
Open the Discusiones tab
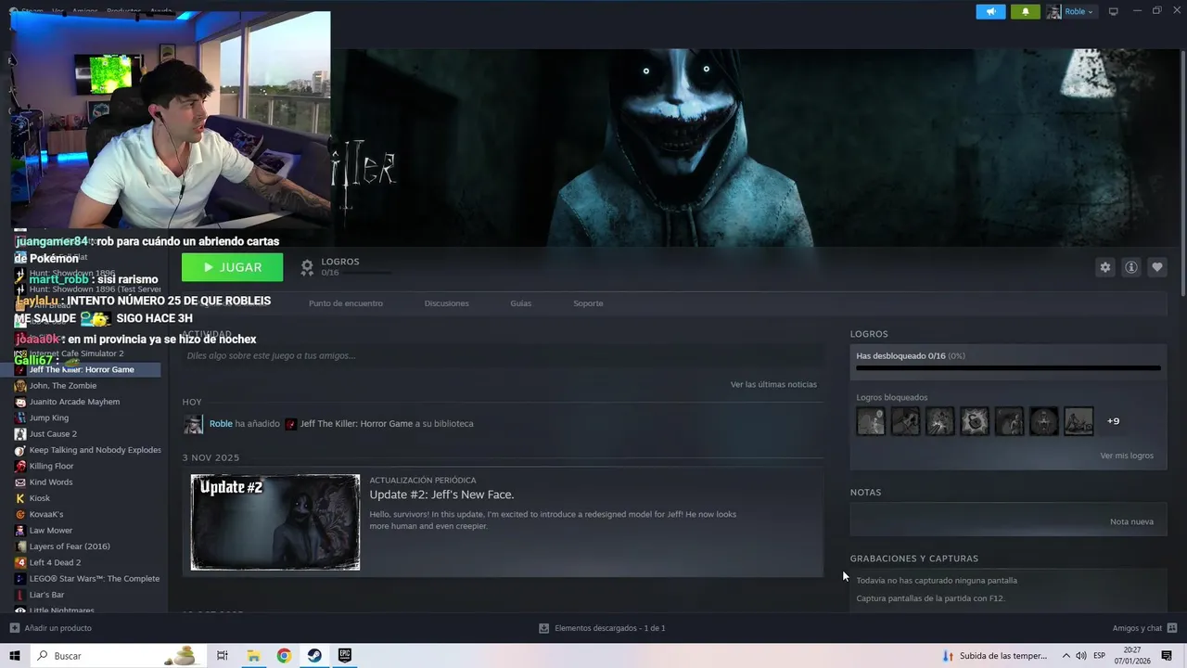pos(446,303)
